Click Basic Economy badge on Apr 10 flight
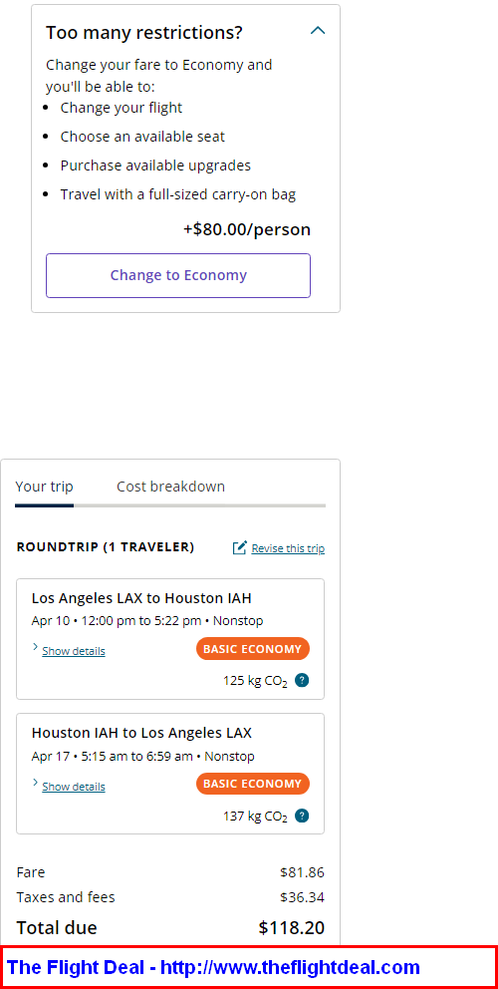Screen dimensions: 498x989 (x=253, y=648)
